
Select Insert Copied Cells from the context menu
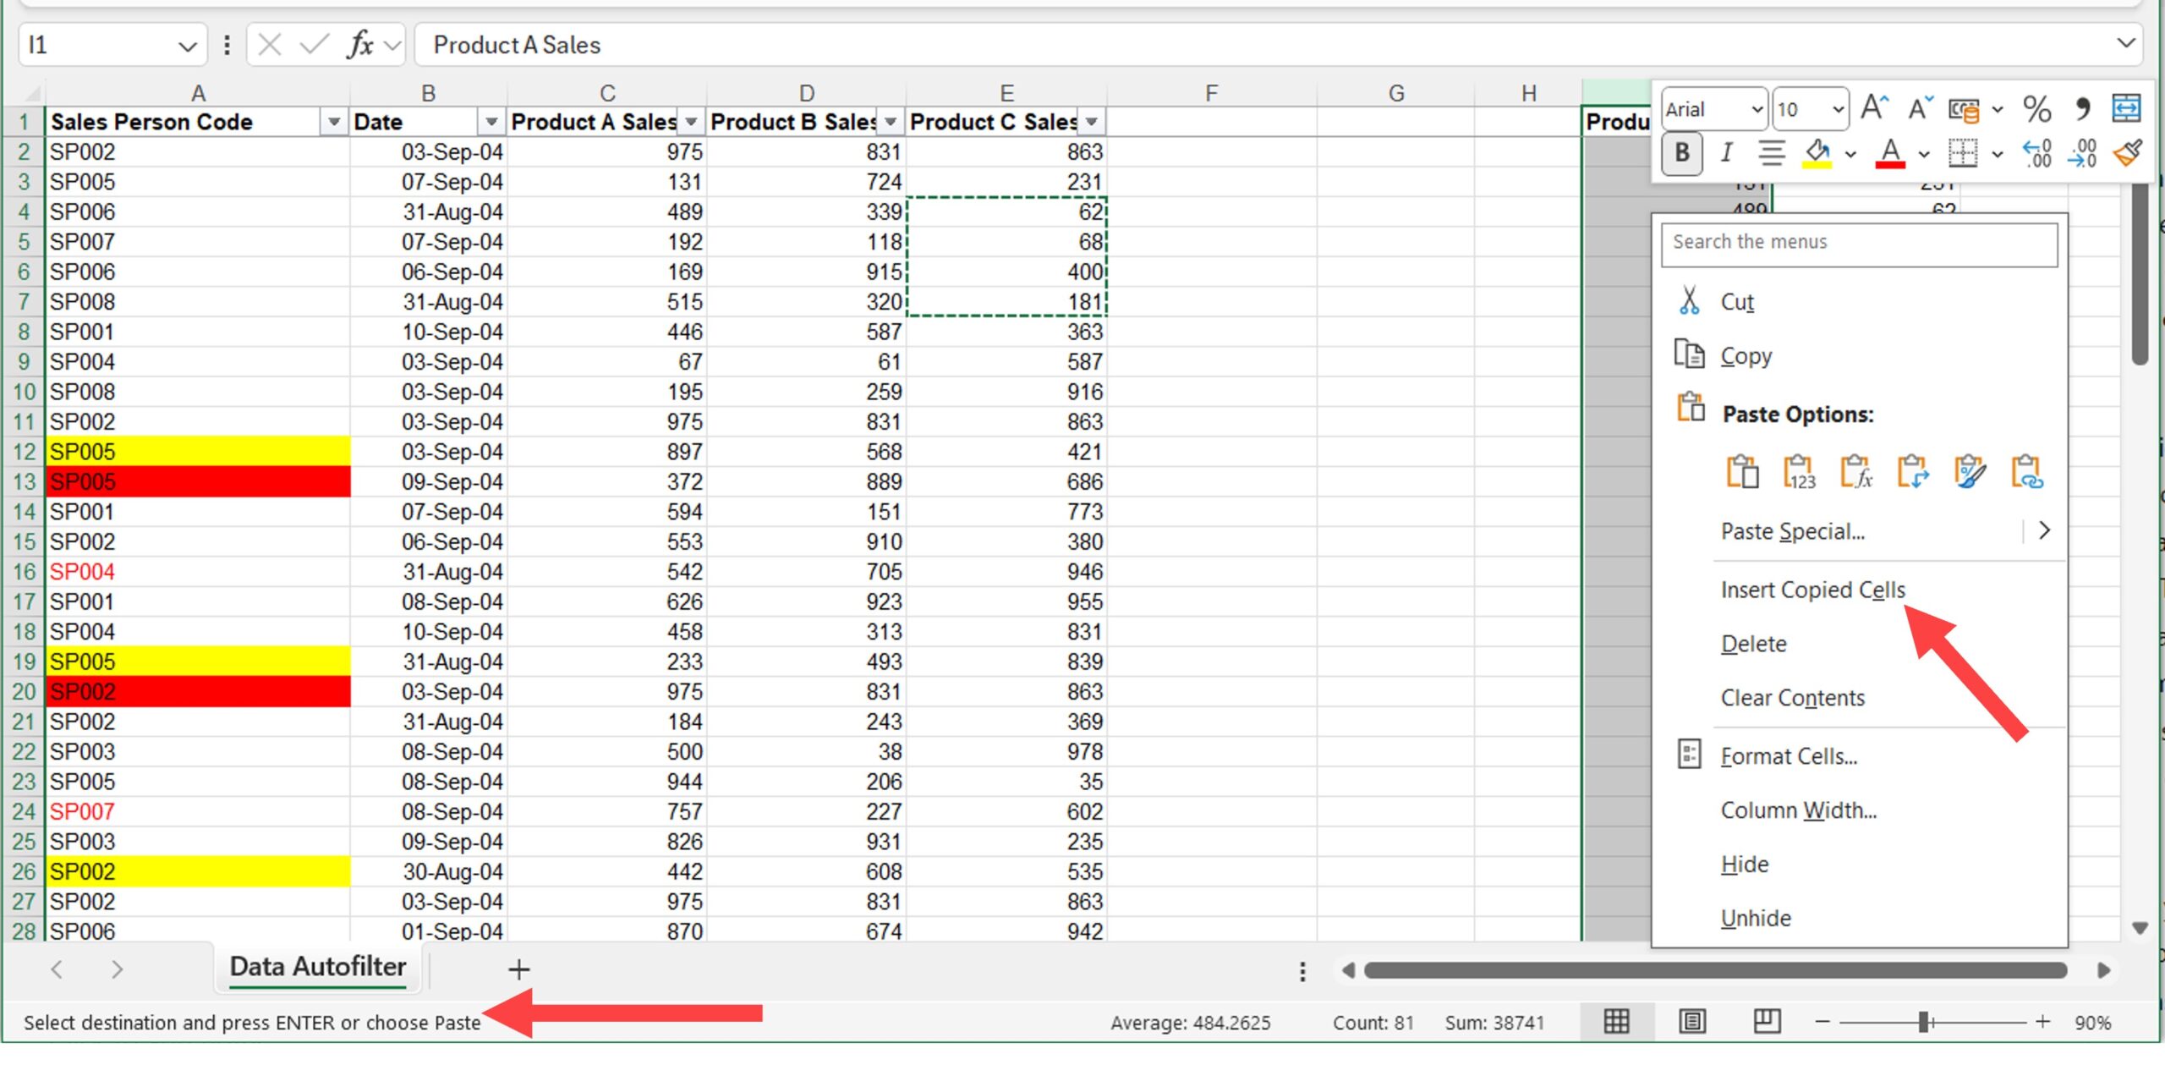tap(1812, 590)
